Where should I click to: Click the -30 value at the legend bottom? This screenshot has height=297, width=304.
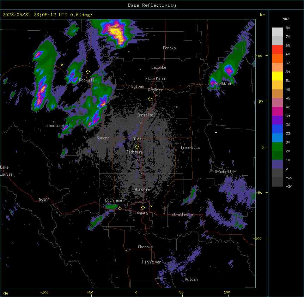[x=289, y=186]
